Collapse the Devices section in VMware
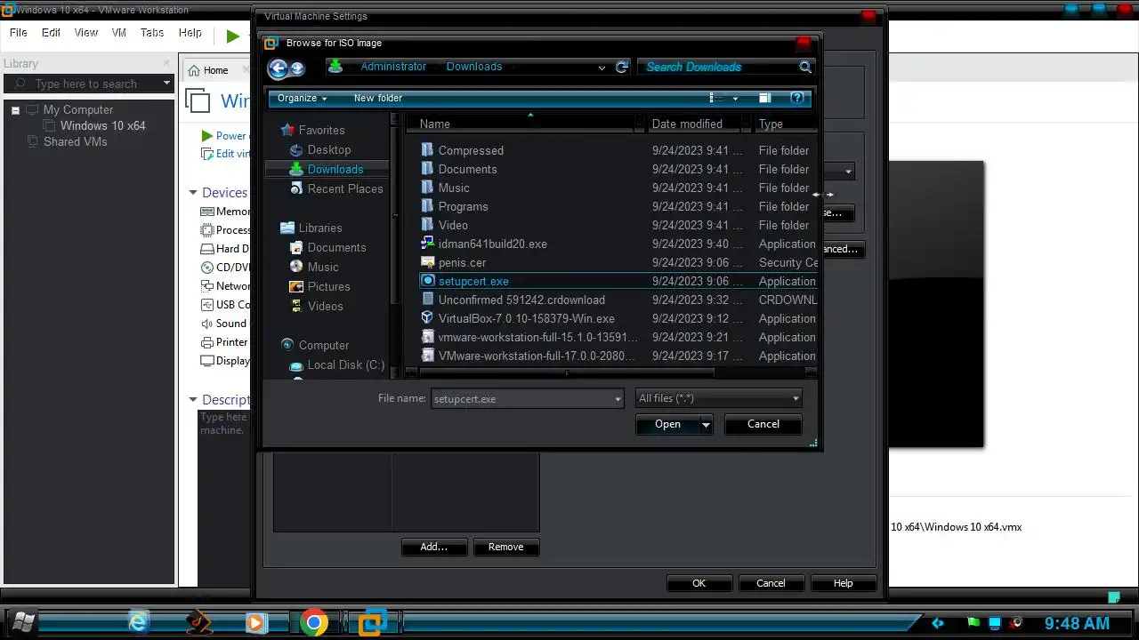 click(193, 193)
